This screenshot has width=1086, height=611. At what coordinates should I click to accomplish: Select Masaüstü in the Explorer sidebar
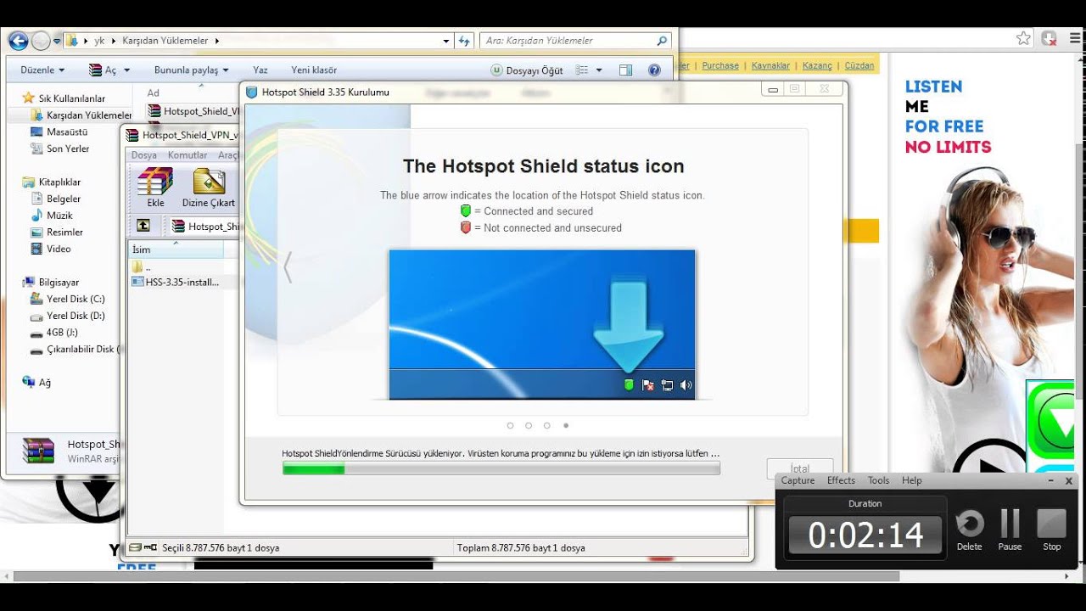[59, 132]
